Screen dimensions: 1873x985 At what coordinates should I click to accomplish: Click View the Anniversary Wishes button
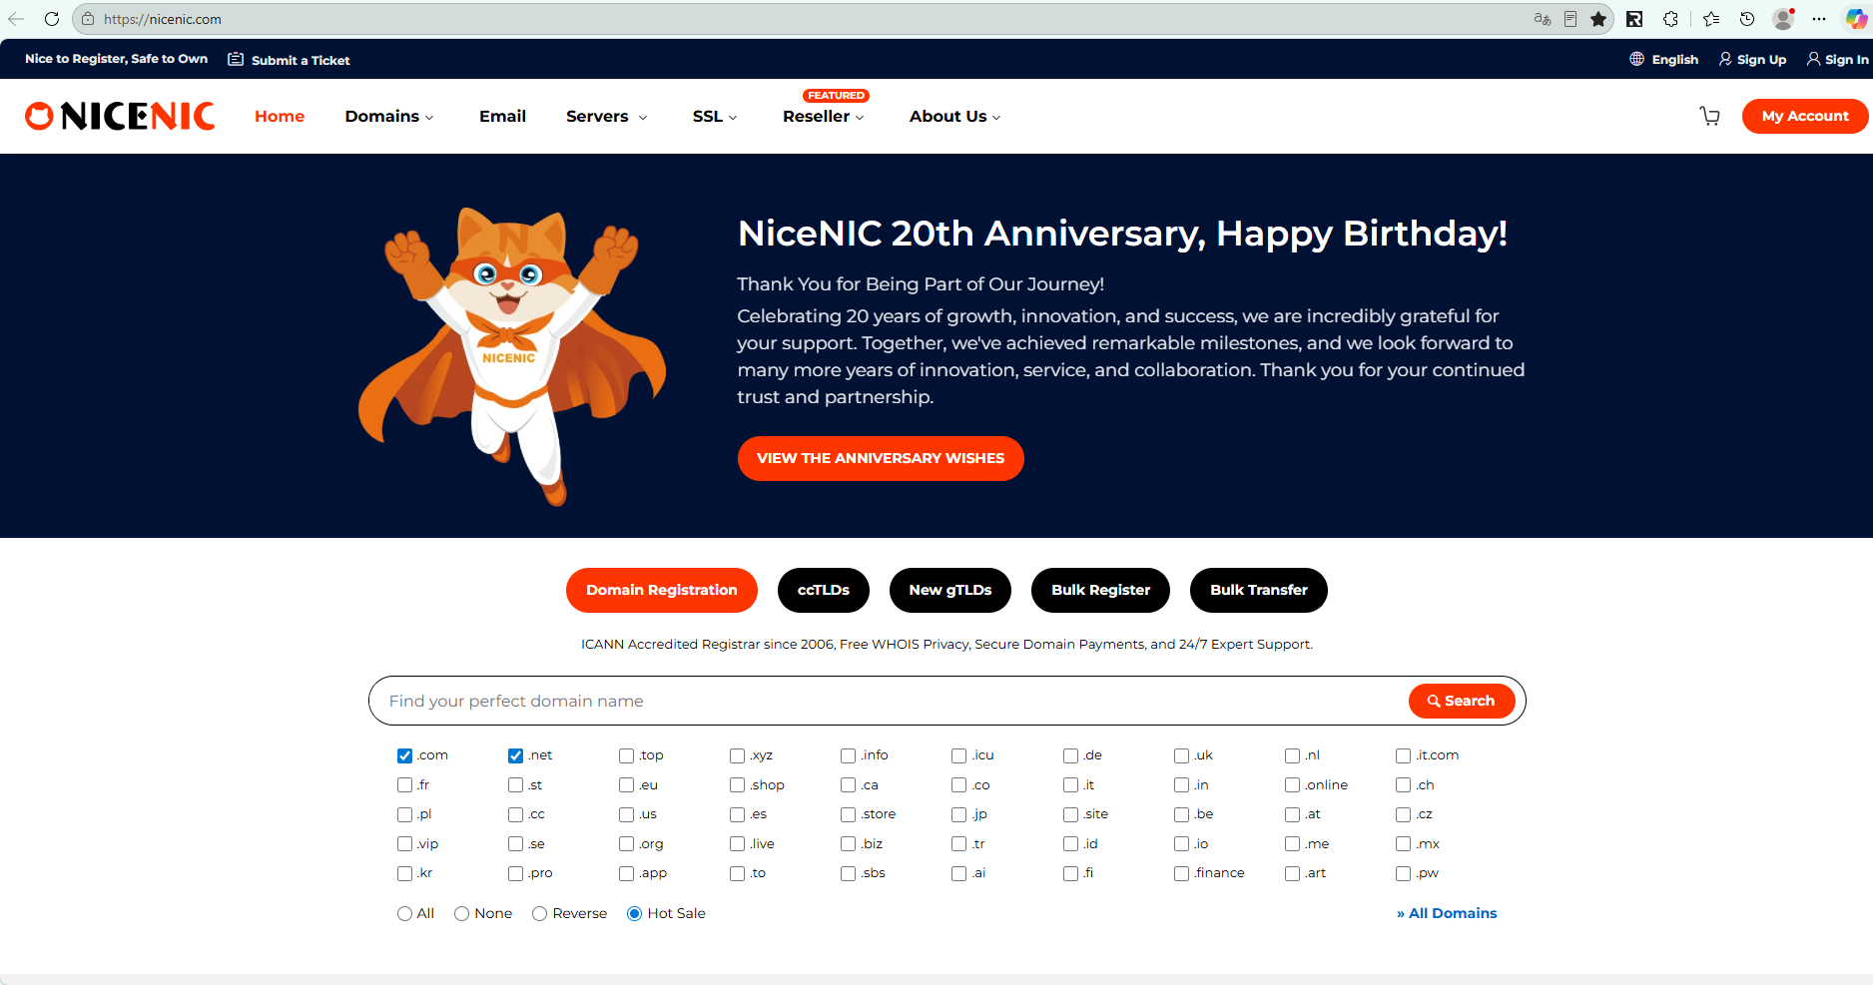(881, 458)
